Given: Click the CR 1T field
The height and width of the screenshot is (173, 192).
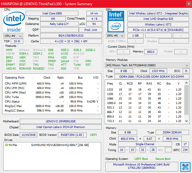Looking at the screenshot, I should click(185, 144).
